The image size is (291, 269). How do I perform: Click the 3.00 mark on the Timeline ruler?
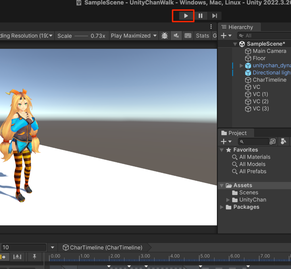[145, 256]
